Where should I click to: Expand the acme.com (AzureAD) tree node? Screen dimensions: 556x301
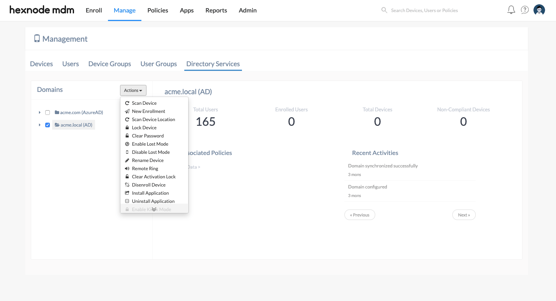(40, 113)
